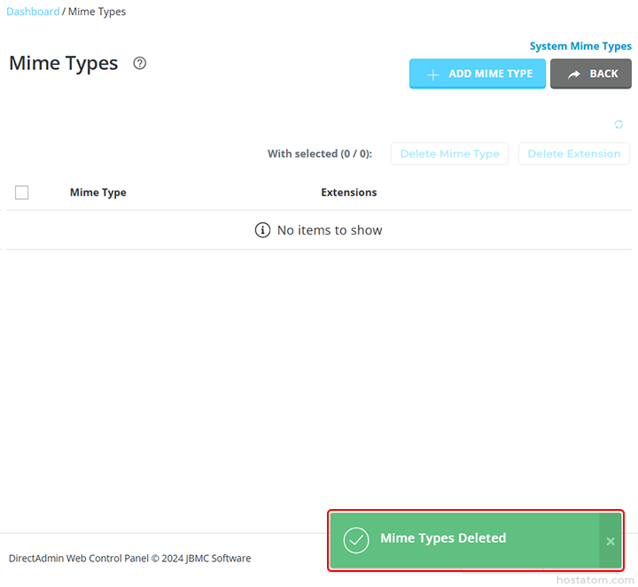The width and height of the screenshot is (638, 587).
Task: Click the Mime Types Deleted message text
Action: (443, 538)
